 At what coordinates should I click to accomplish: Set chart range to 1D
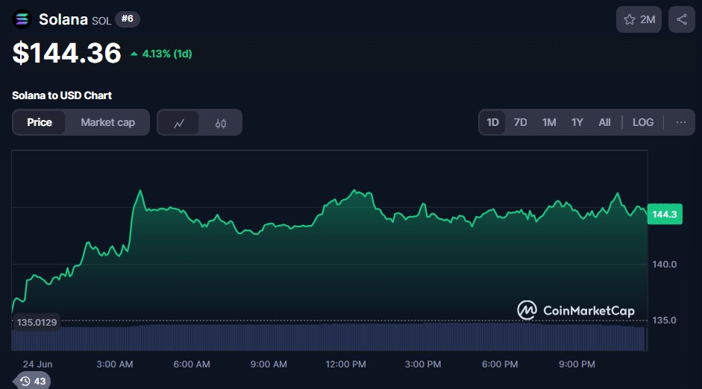click(492, 122)
